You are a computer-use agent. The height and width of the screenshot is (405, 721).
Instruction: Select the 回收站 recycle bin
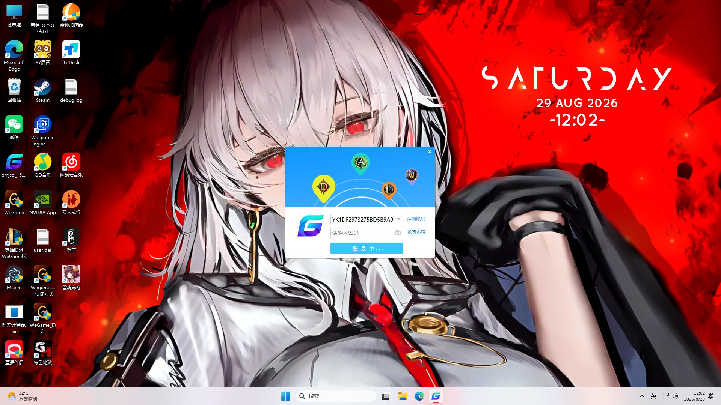point(14,90)
